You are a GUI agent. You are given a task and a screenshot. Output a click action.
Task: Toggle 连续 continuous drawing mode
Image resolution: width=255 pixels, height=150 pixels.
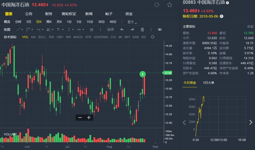point(110,30)
